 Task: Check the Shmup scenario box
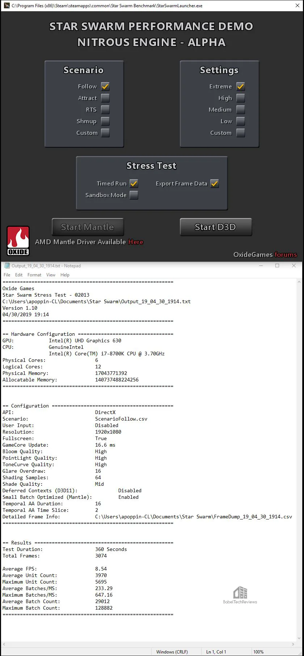[105, 121]
